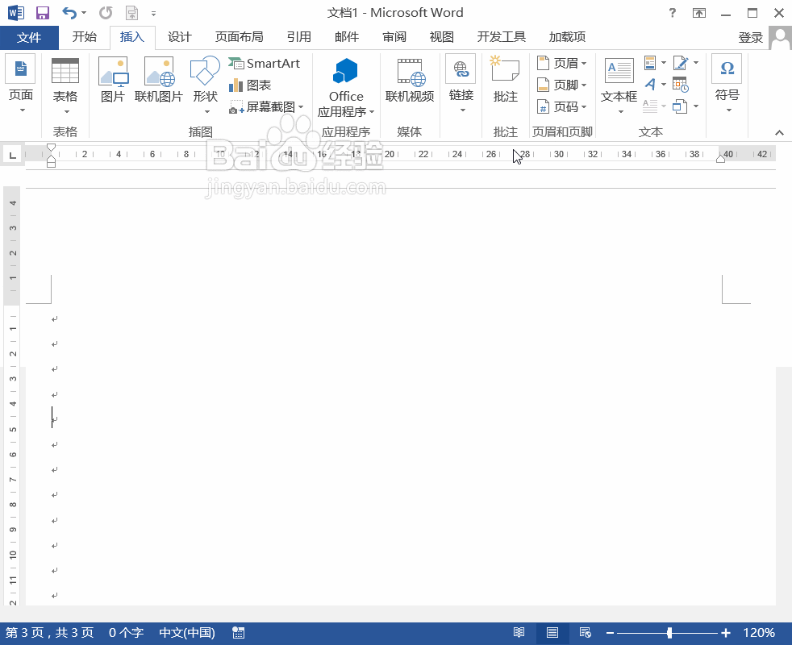Click the zoom slider handle
The width and height of the screenshot is (792, 645).
click(x=669, y=632)
